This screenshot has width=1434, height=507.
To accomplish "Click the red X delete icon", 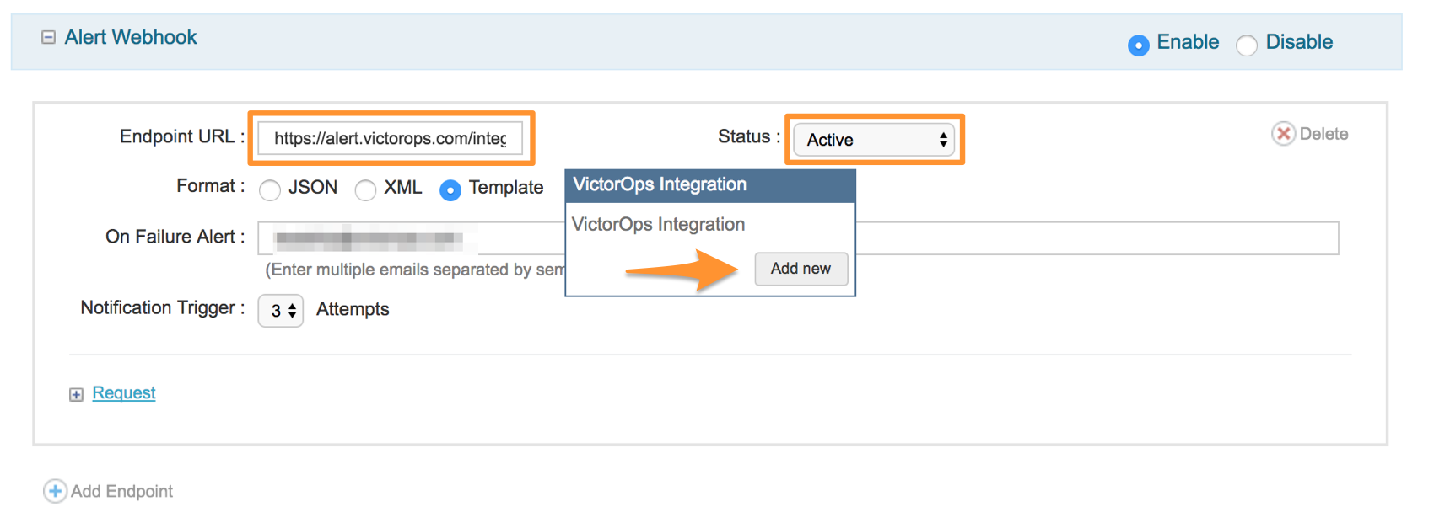I will coord(1283,134).
